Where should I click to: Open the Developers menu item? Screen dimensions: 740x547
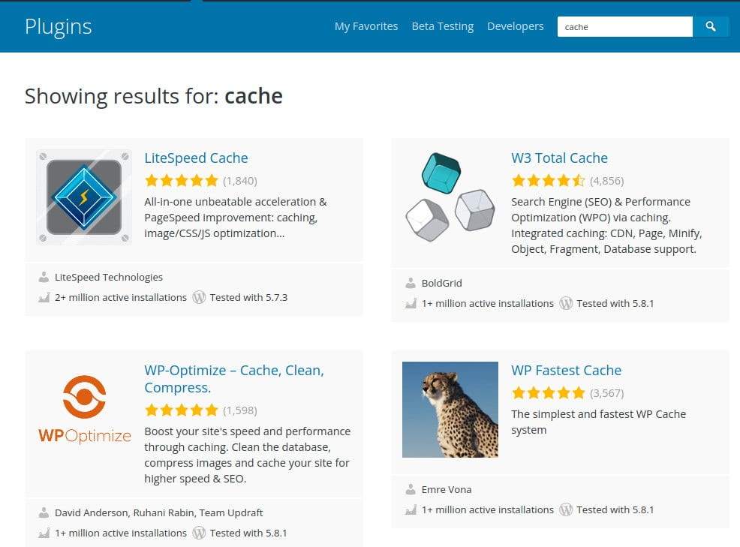pyautogui.click(x=516, y=26)
